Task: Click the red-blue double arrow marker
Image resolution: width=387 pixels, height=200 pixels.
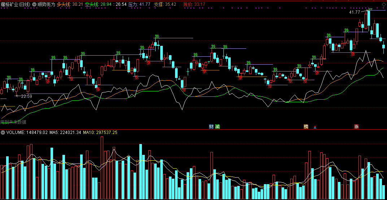Action: point(315,127)
